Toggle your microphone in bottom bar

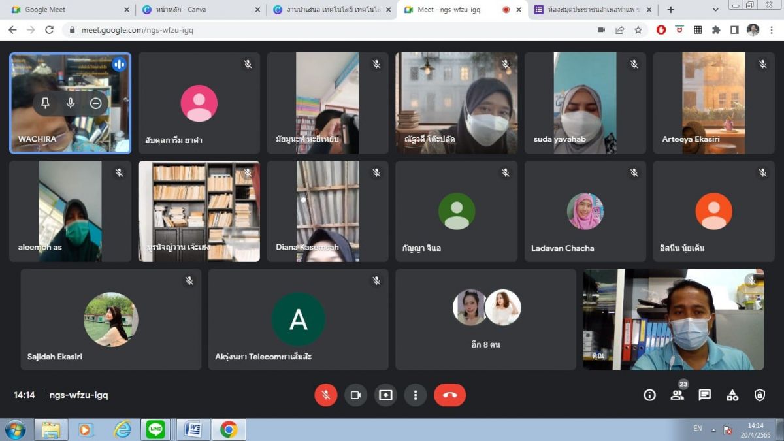coord(325,395)
